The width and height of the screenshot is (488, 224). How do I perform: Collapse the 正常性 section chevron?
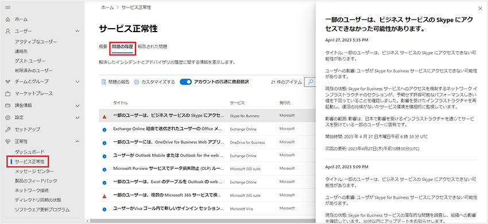tap(78, 141)
